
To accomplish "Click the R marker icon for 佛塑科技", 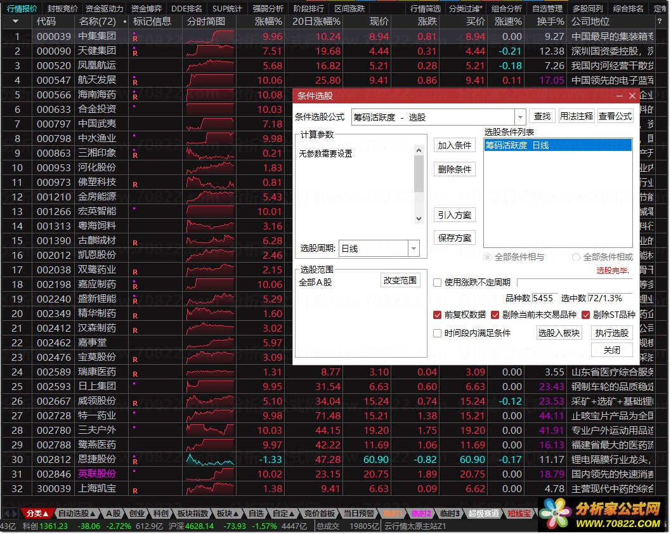I will click(135, 185).
